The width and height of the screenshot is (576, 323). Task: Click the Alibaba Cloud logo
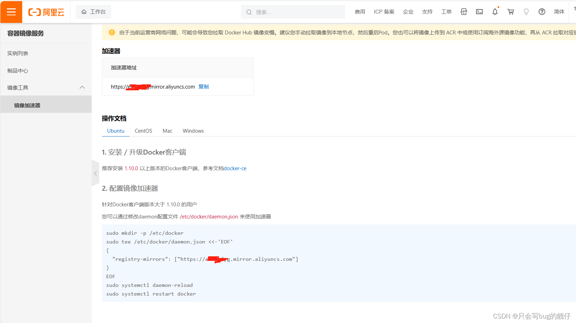46,12
